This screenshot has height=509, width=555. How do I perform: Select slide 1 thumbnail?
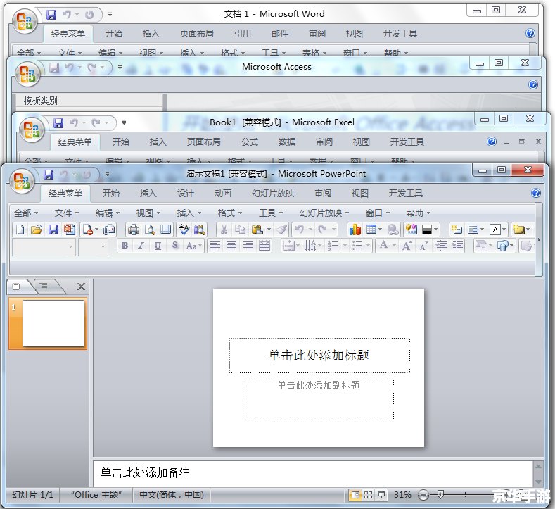[53, 323]
